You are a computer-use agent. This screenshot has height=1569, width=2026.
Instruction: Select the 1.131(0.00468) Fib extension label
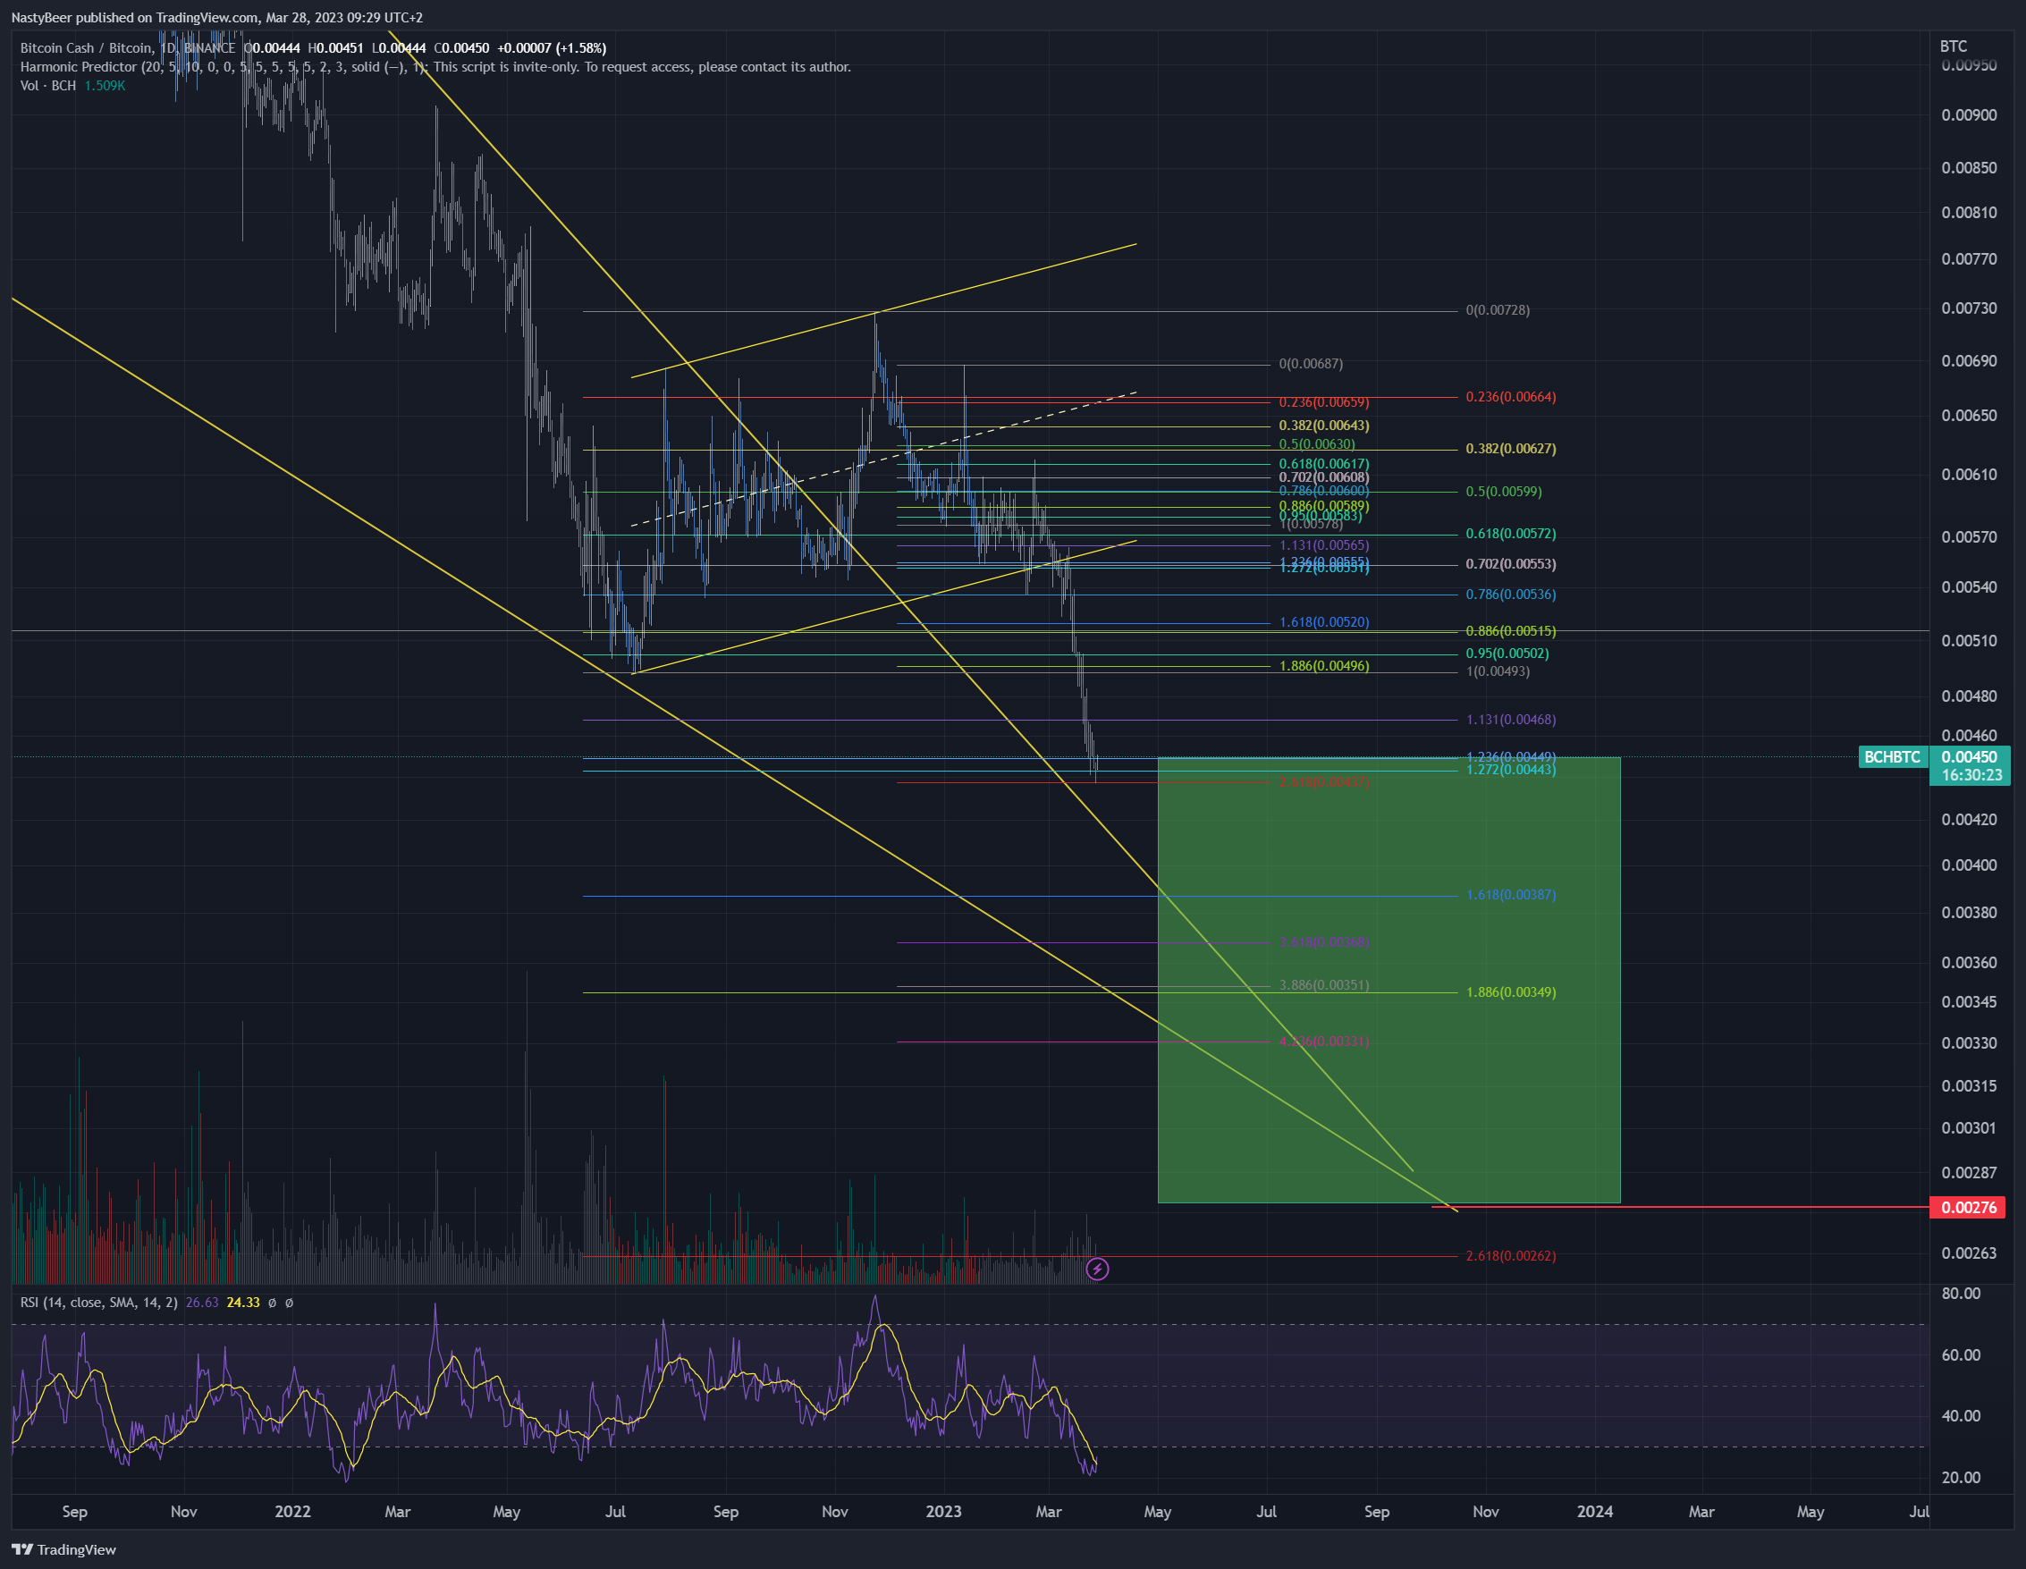pyautogui.click(x=1510, y=720)
